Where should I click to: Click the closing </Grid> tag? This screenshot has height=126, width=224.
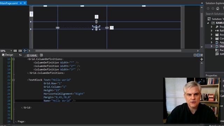[x=26, y=107]
